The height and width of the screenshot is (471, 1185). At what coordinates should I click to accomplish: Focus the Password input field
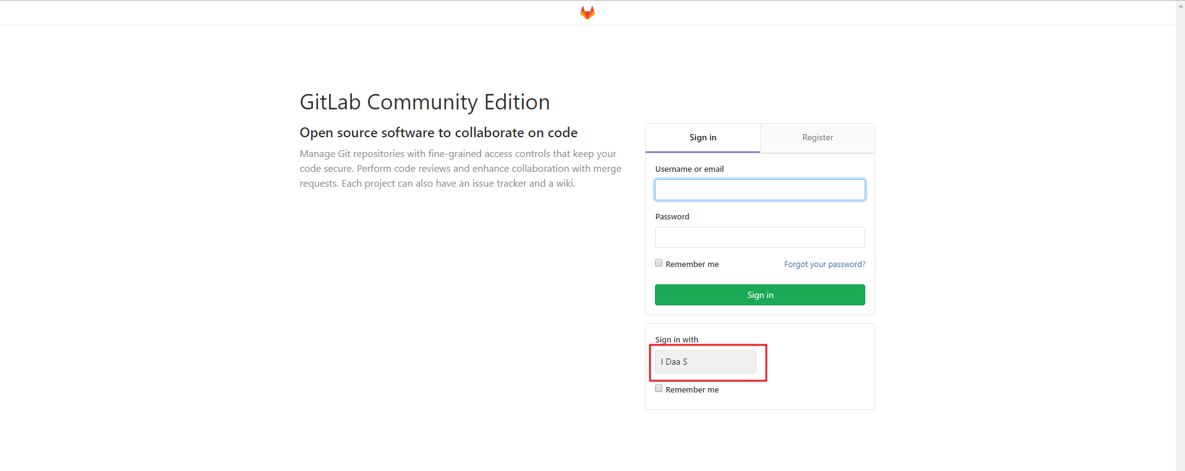point(759,237)
